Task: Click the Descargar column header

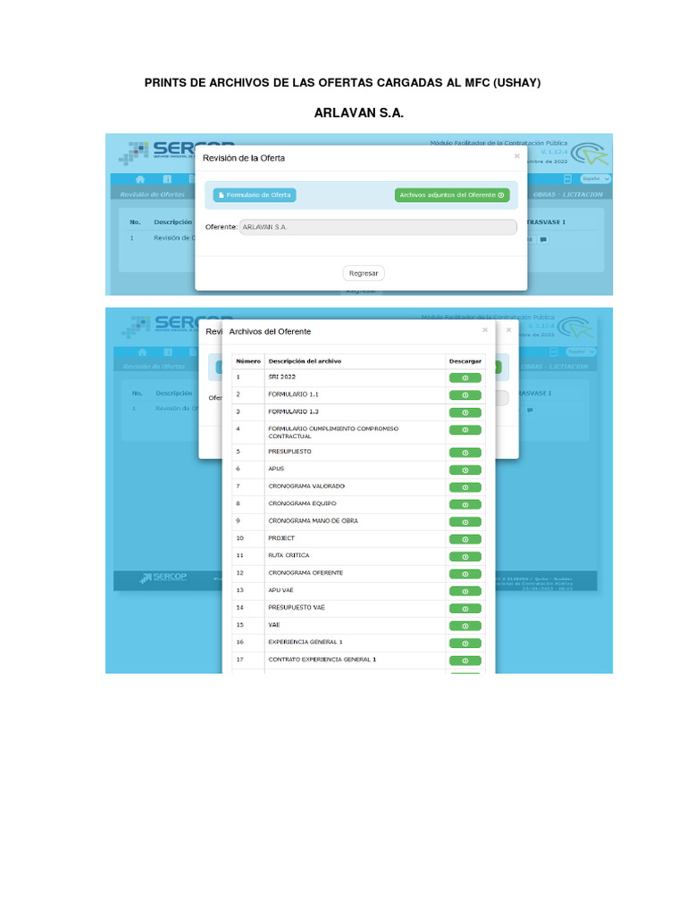Action: (464, 361)
